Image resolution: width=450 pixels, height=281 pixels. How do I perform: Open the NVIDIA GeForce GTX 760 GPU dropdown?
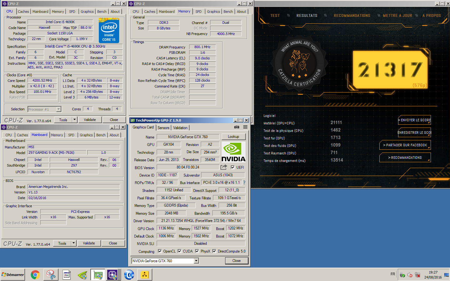pyautogui.click(x=196, y=261)
